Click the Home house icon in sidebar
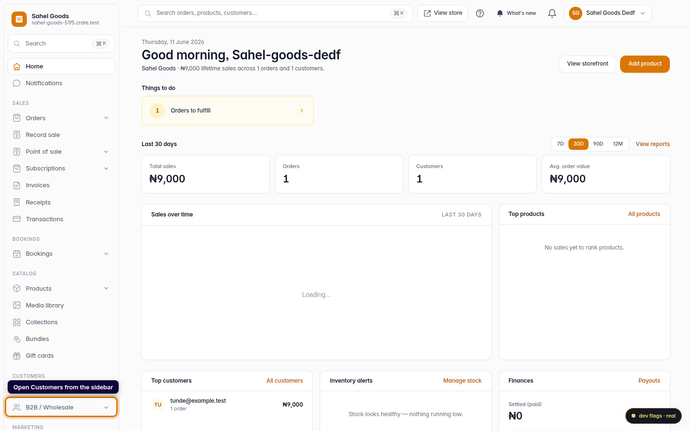689x431 pixels. tap(17, 67)
